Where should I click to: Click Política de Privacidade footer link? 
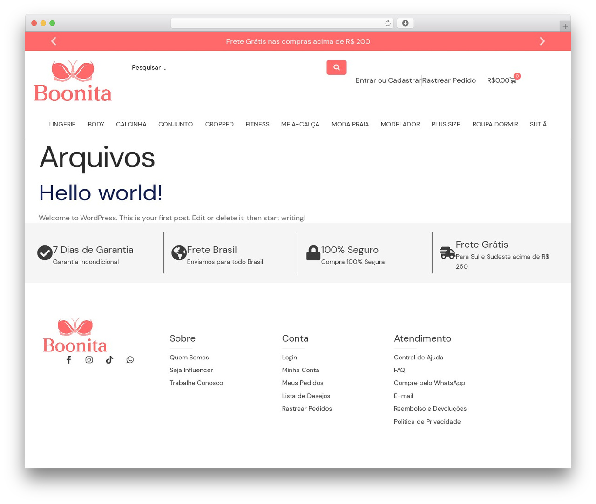427,422
